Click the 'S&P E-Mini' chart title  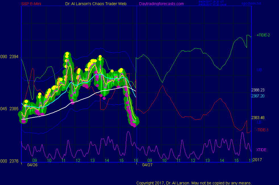31,4
